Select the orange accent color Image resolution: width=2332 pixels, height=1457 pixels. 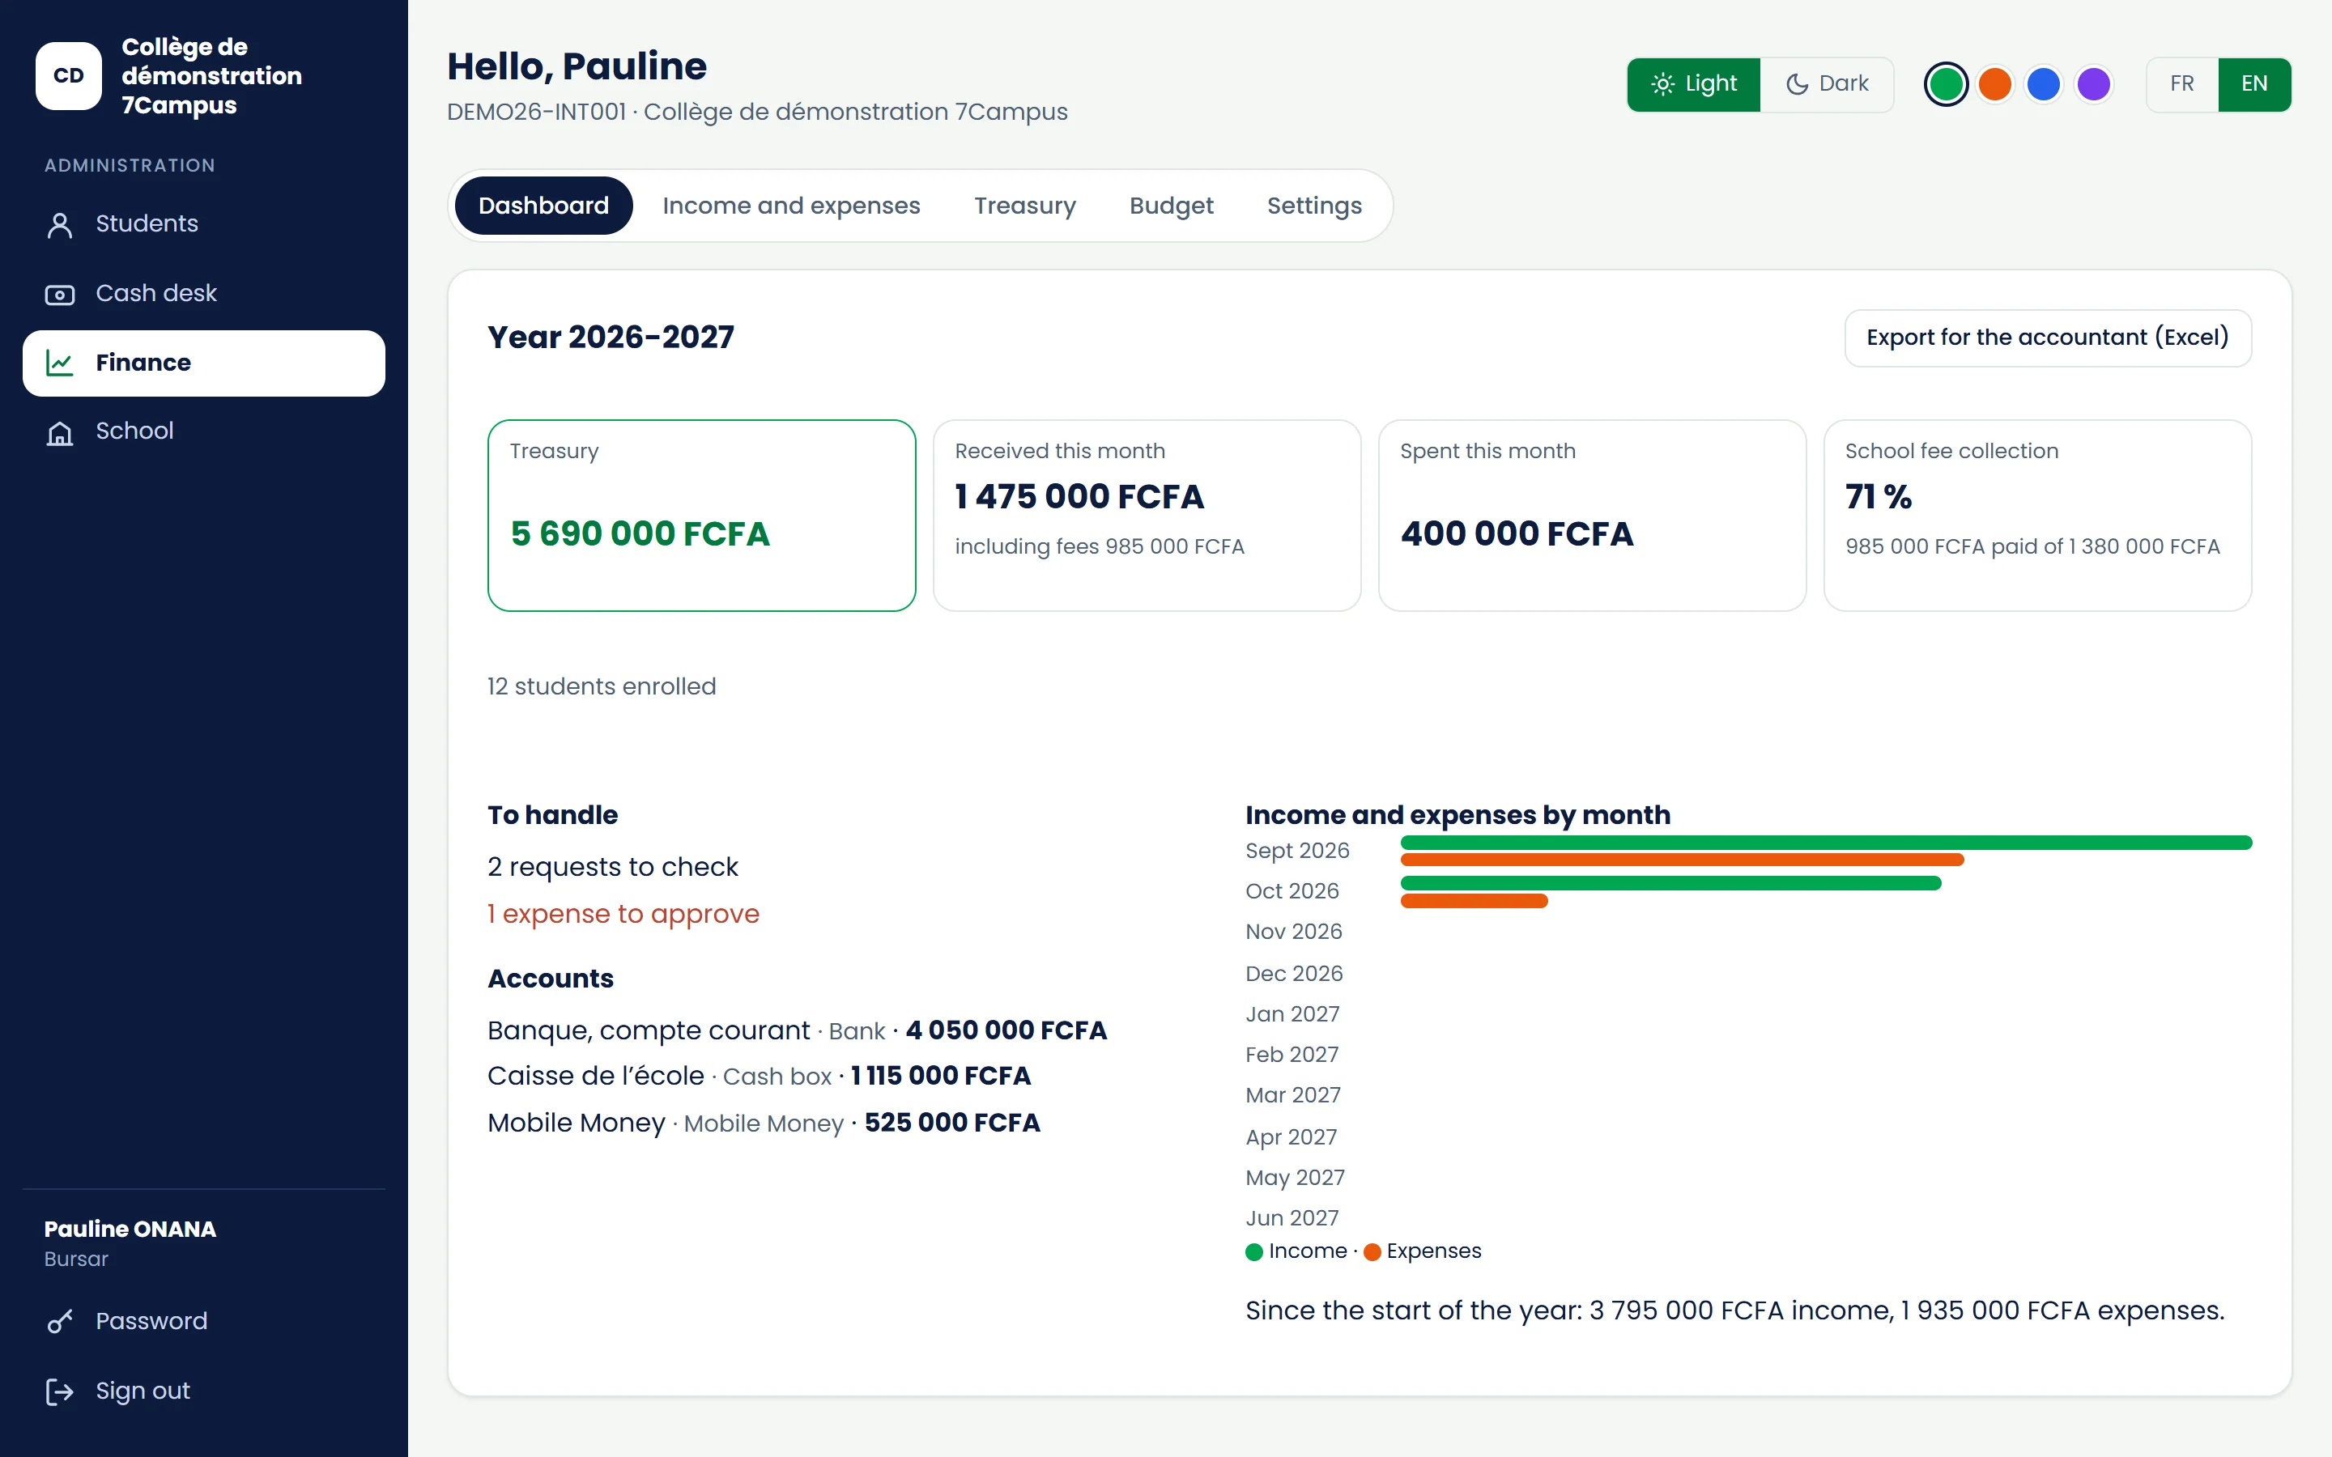[1994, 84]
